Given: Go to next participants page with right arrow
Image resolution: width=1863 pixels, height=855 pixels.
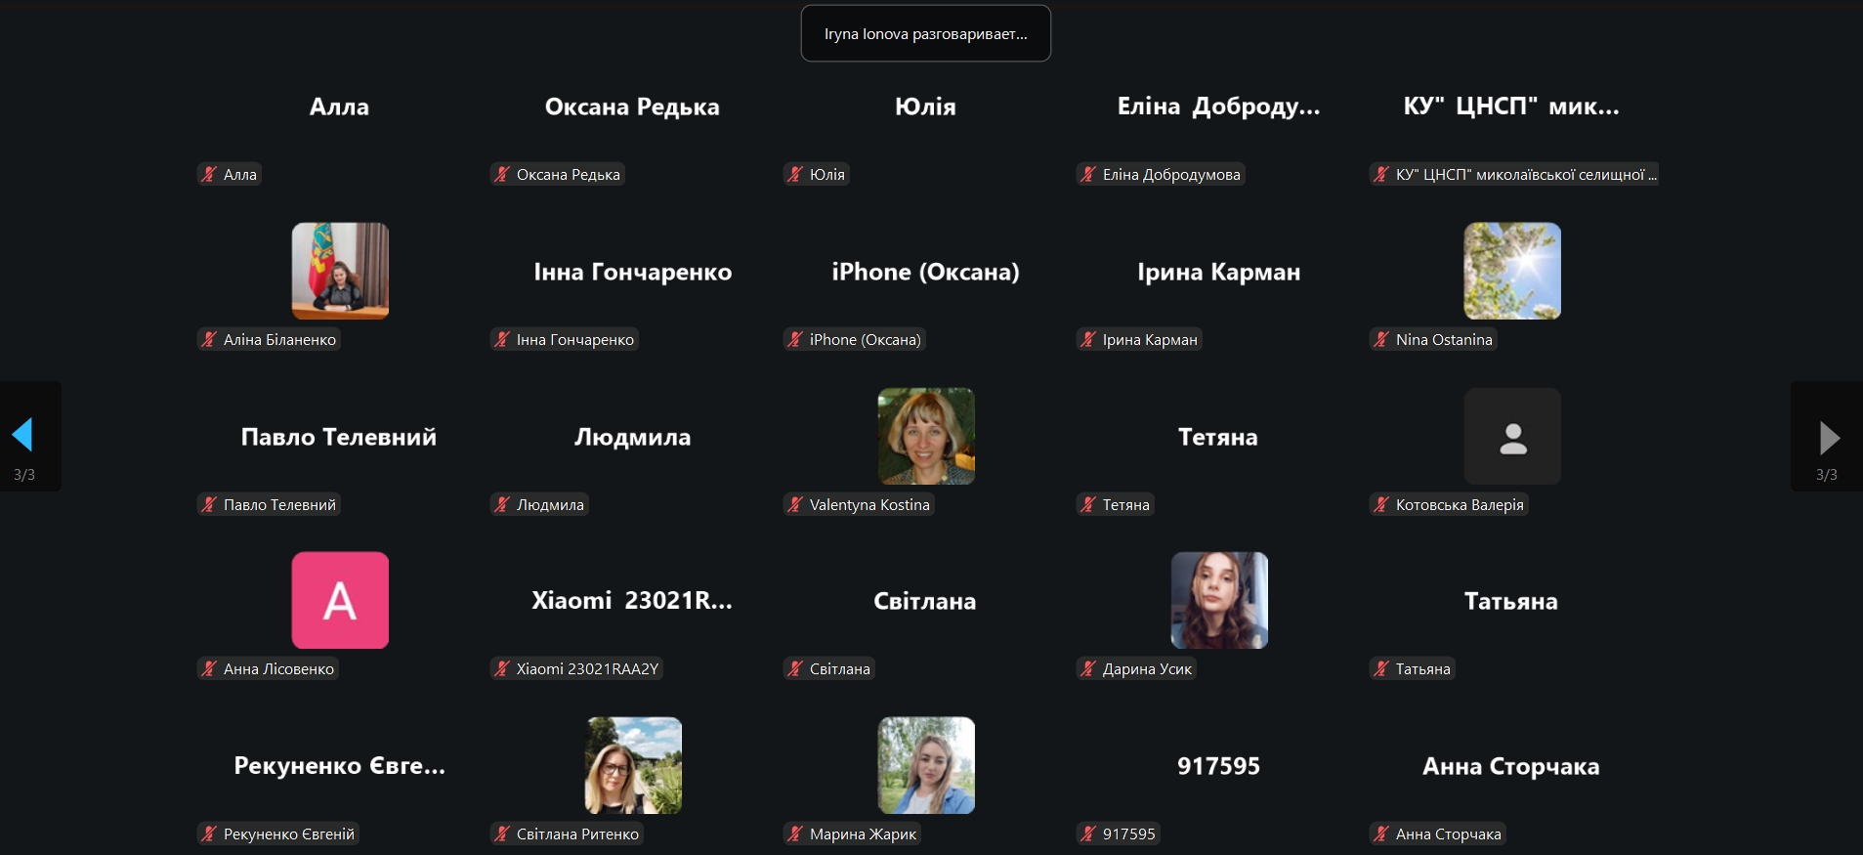Looking at the screenshot, I should 1829,436.
